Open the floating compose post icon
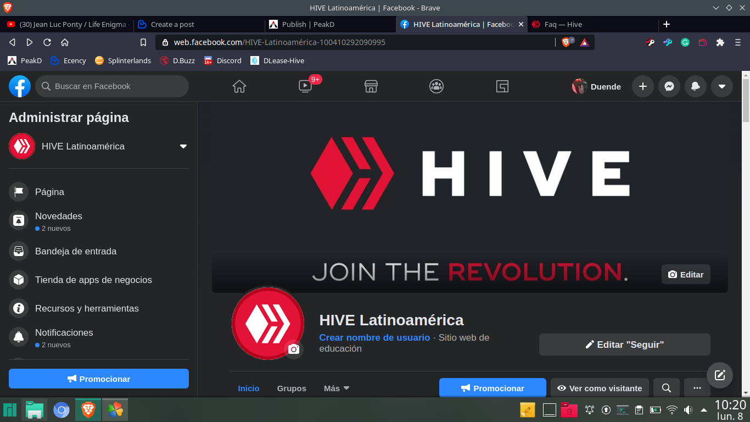 720,375
